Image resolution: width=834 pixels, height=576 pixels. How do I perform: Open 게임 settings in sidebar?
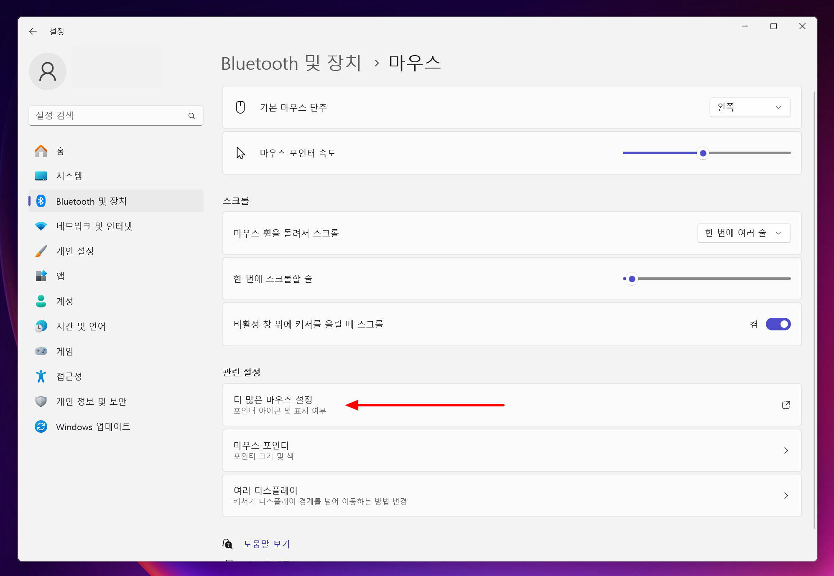tap(65, 351)
